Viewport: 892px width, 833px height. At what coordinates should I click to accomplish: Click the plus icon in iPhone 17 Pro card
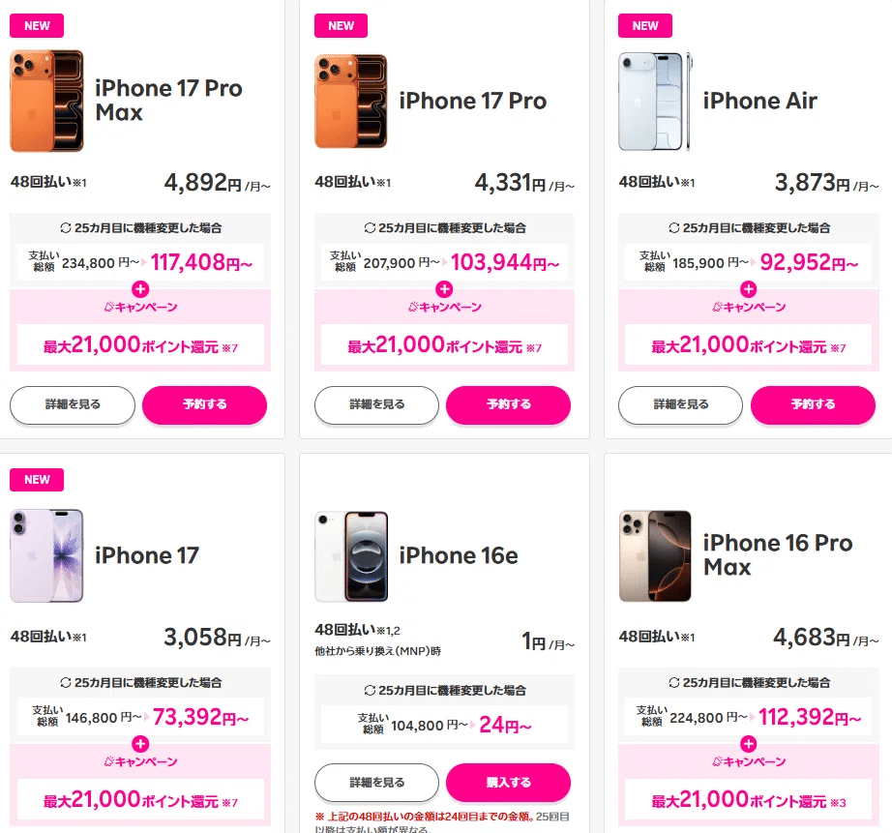tap(444, 289)
